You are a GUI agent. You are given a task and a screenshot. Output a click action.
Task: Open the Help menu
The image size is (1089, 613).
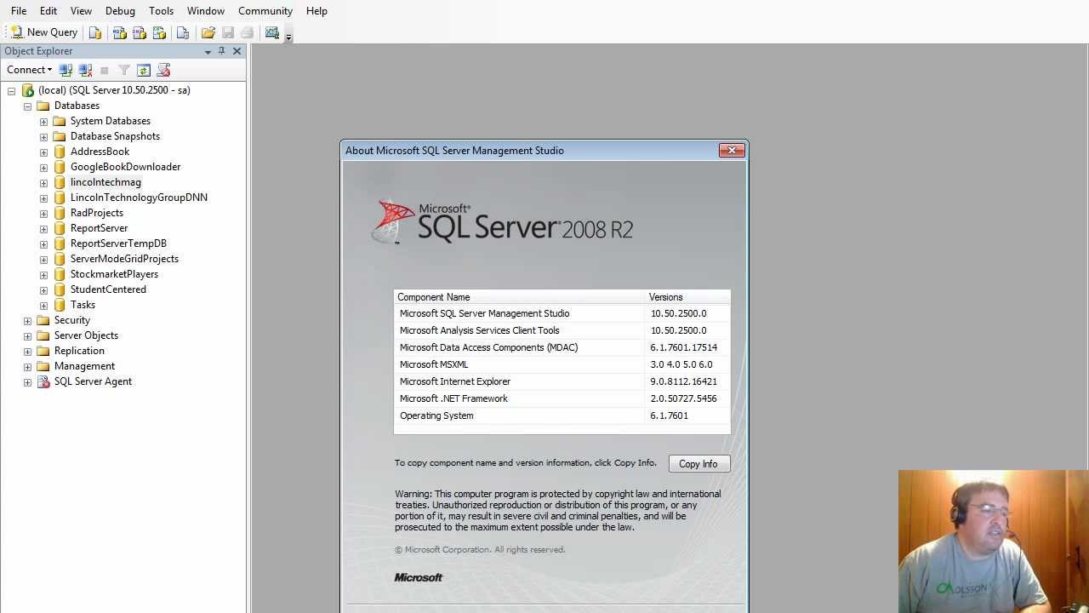coord(316,11)
